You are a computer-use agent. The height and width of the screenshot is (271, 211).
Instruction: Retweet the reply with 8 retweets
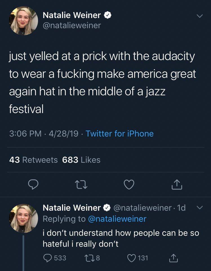click(x=90, y=257)
